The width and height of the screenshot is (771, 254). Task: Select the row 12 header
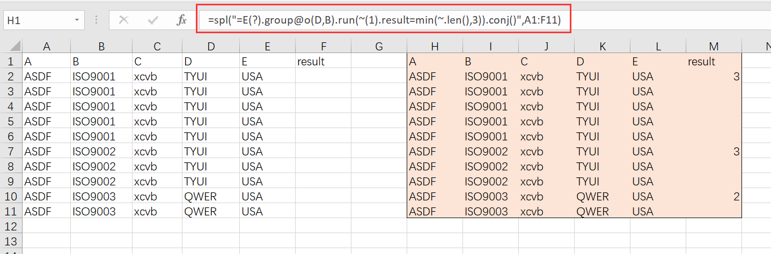[11, 226]
